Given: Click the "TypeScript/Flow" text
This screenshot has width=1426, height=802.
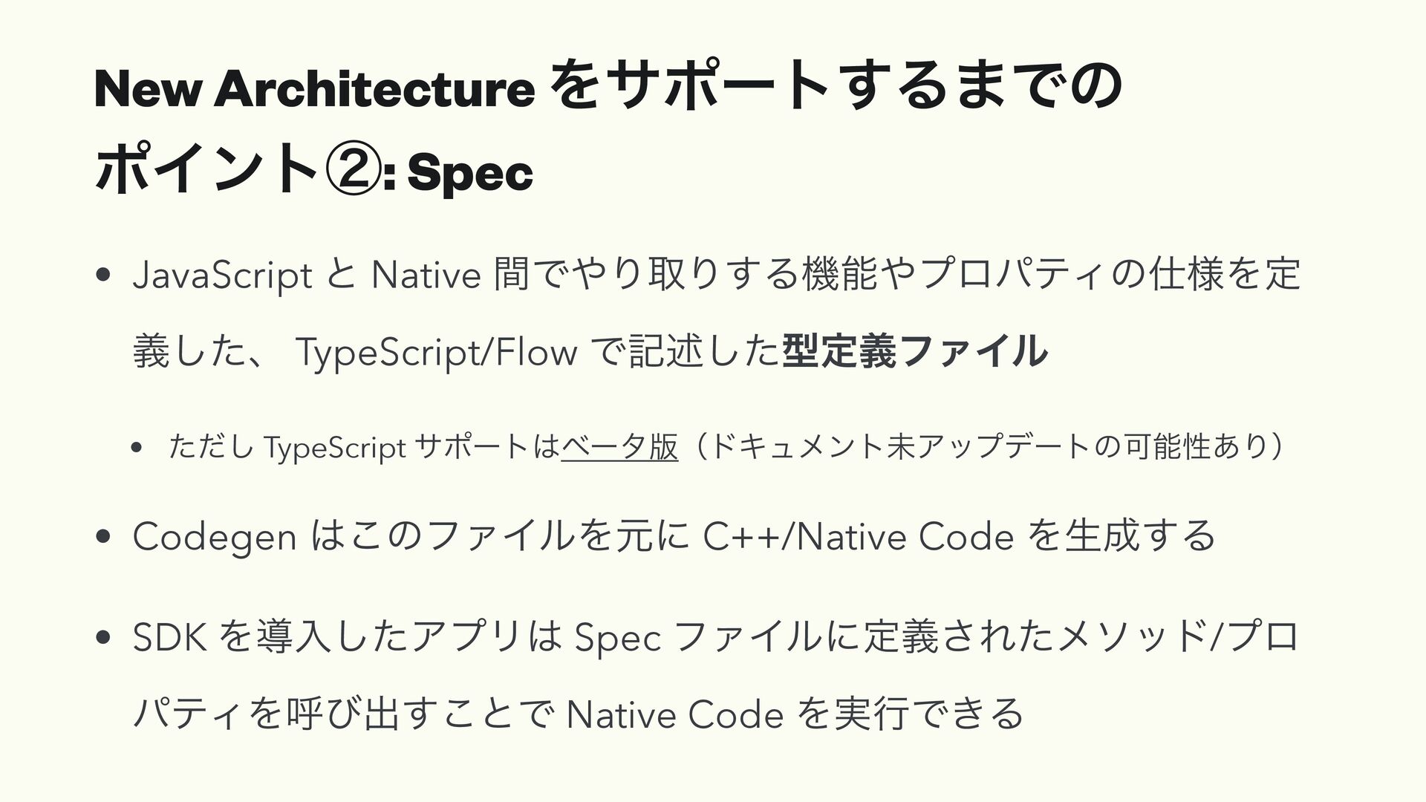Looking at the screenshot, I should (x=436, y=352).
